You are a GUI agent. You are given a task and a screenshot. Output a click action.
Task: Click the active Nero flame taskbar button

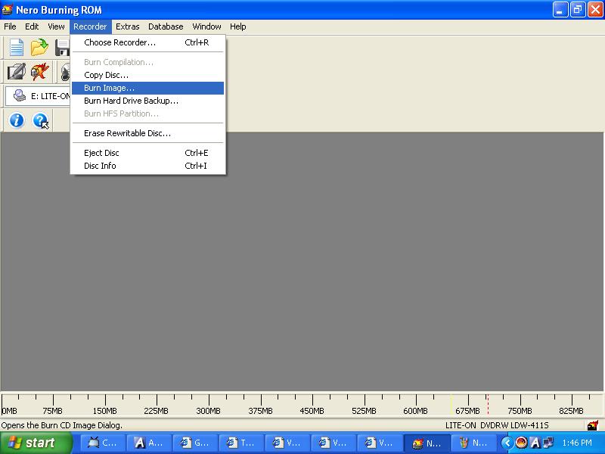[x=427, y=443]
